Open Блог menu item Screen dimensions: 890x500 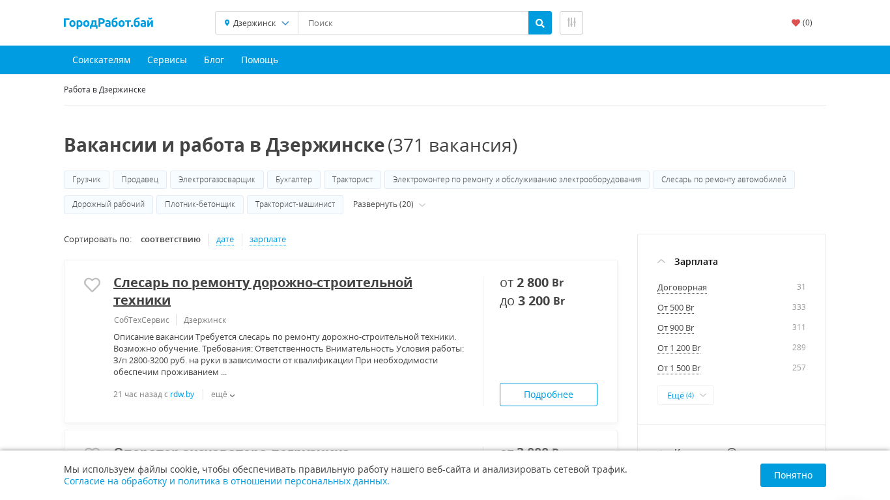pyautogui.click(x=214, y=60)
